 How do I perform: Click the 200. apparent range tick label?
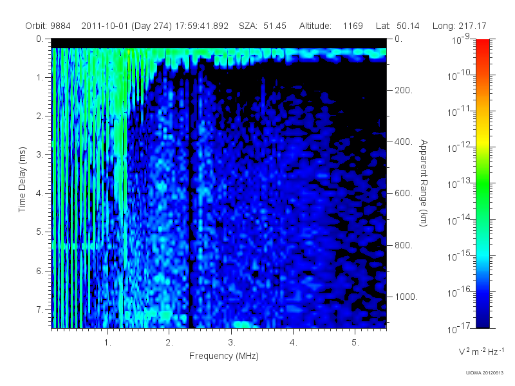click(x=404, y=90)
